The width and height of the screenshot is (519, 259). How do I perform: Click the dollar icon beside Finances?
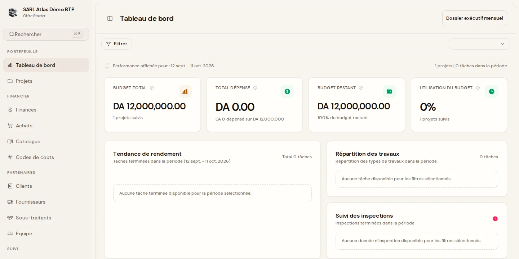tap(10, 110)
